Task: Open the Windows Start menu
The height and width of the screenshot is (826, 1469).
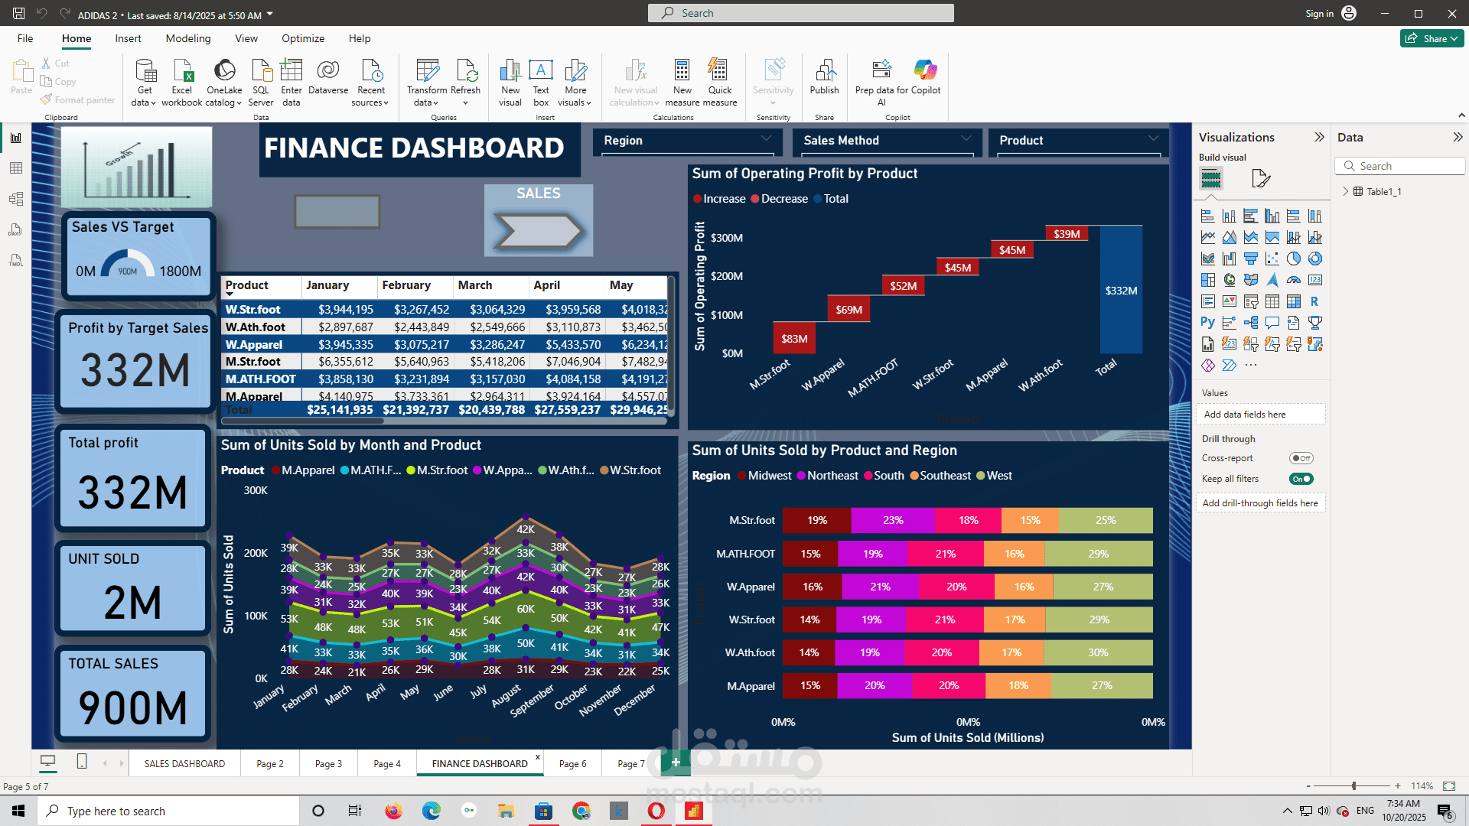Action: [x=18, y=811]
